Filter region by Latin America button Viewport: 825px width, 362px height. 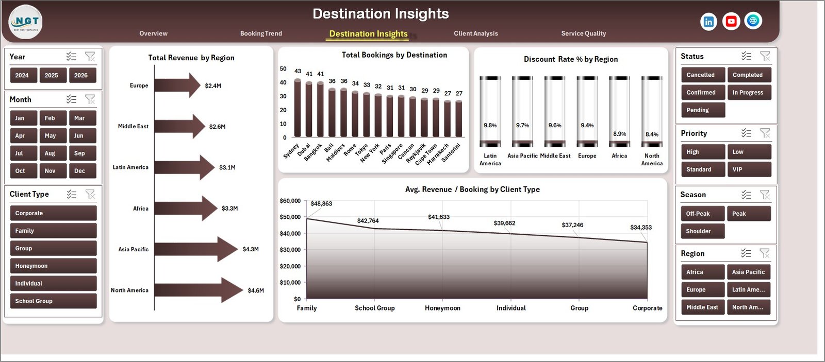749,289
